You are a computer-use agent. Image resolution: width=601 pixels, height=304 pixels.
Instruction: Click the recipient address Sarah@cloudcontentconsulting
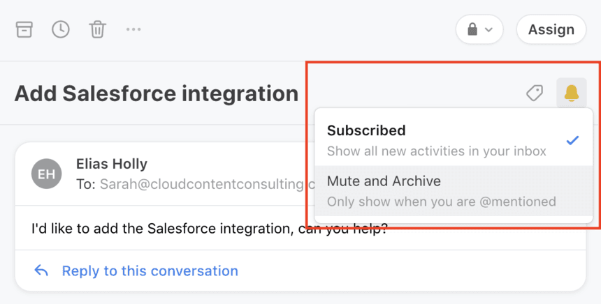207,184
